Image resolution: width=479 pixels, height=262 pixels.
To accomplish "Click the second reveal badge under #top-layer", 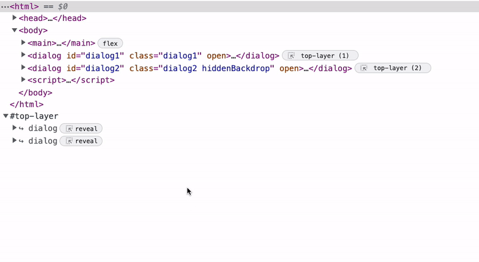I will click(81, 141).
